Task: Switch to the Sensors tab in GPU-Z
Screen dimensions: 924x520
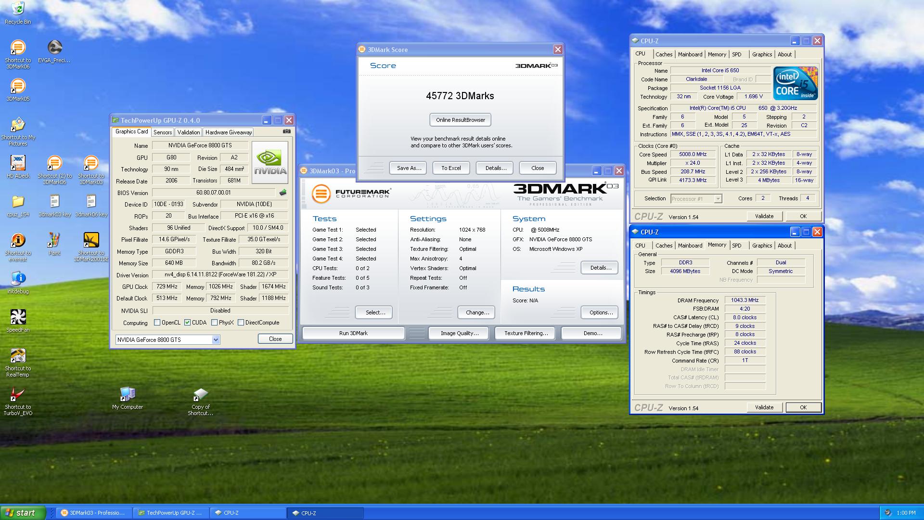Action: click(x=163, y=132)
